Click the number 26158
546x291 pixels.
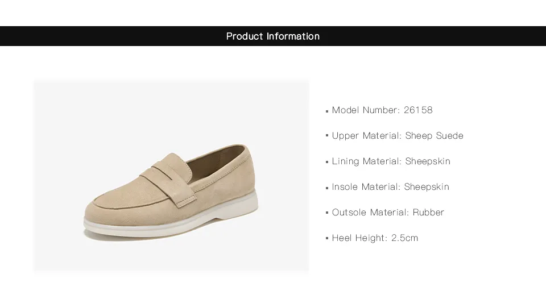418,110
